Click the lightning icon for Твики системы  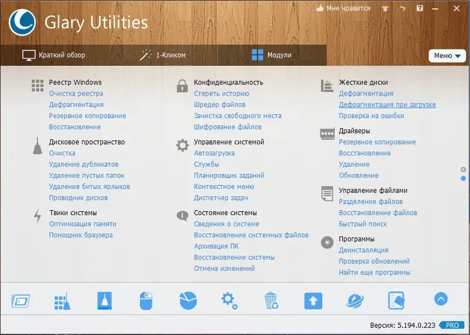[38, 216]
